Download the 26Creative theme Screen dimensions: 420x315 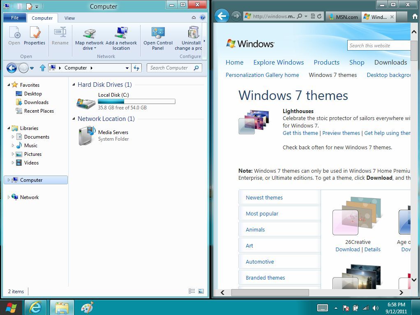348,249
